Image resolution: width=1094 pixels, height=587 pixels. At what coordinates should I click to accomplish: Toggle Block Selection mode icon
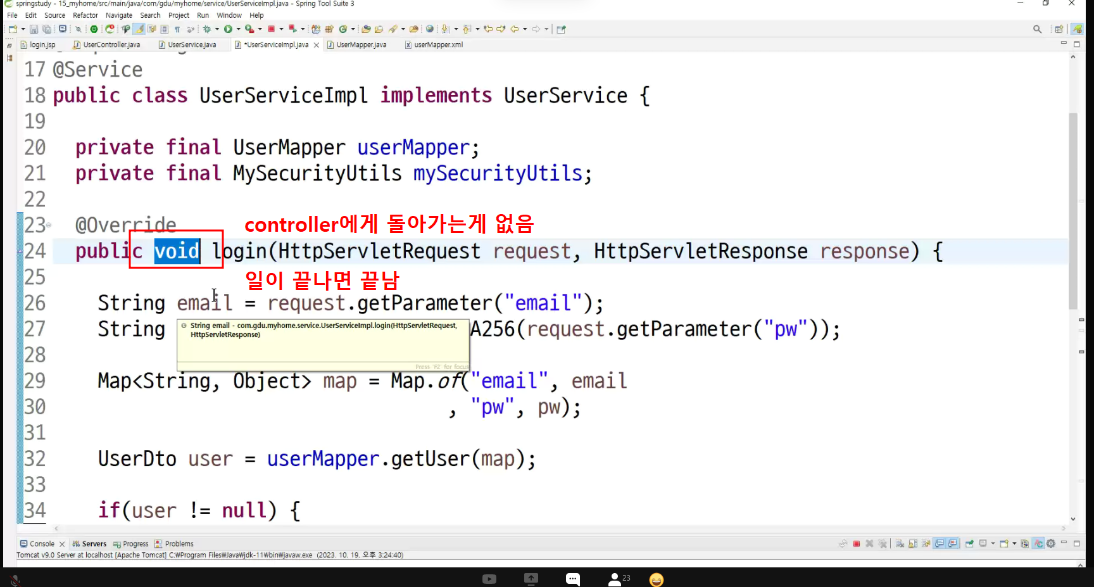coord(165,29)
